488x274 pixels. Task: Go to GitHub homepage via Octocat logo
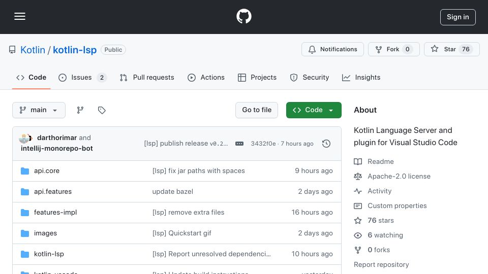pyautogui.click(x=243, y=16)
